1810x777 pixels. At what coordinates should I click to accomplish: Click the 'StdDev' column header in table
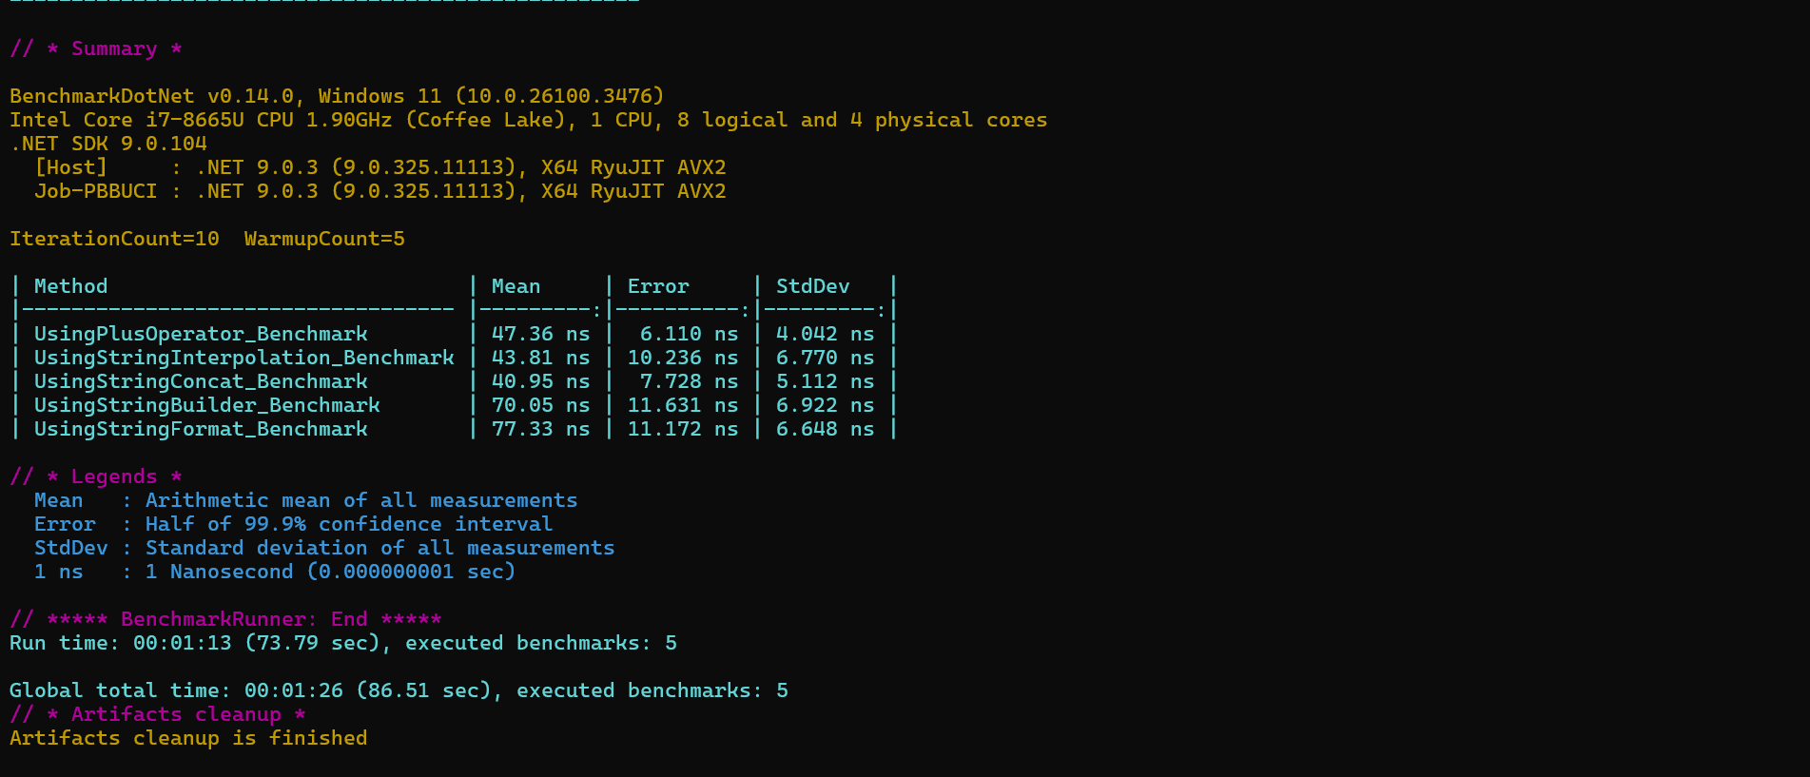[813, 286]
